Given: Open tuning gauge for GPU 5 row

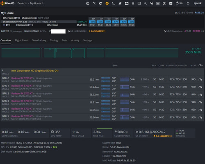Looking at the screenshot, I should coord(200,117).
